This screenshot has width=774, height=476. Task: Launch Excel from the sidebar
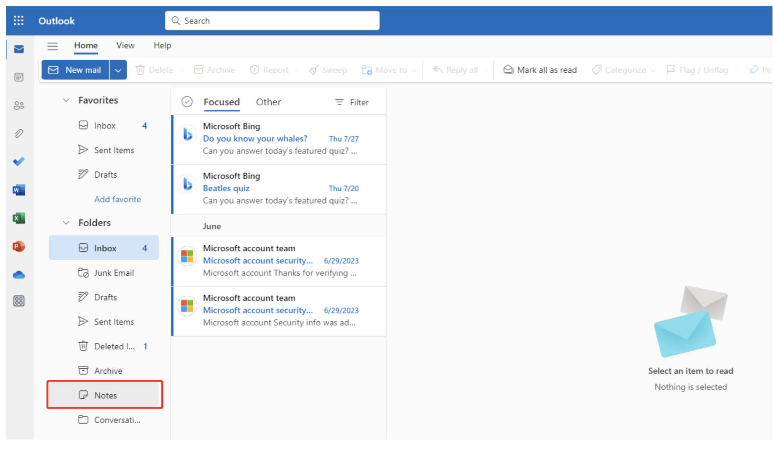[x=19, y=218]
